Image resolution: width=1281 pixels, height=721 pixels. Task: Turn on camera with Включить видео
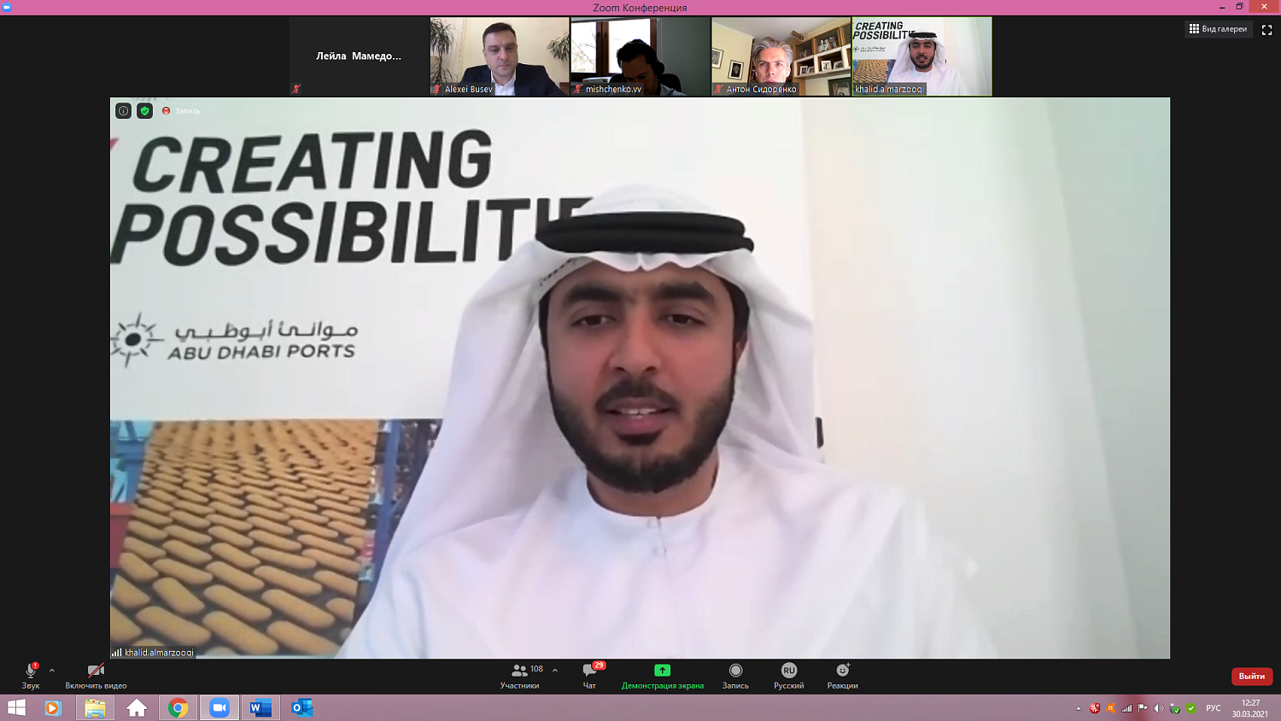coord(96,675)
